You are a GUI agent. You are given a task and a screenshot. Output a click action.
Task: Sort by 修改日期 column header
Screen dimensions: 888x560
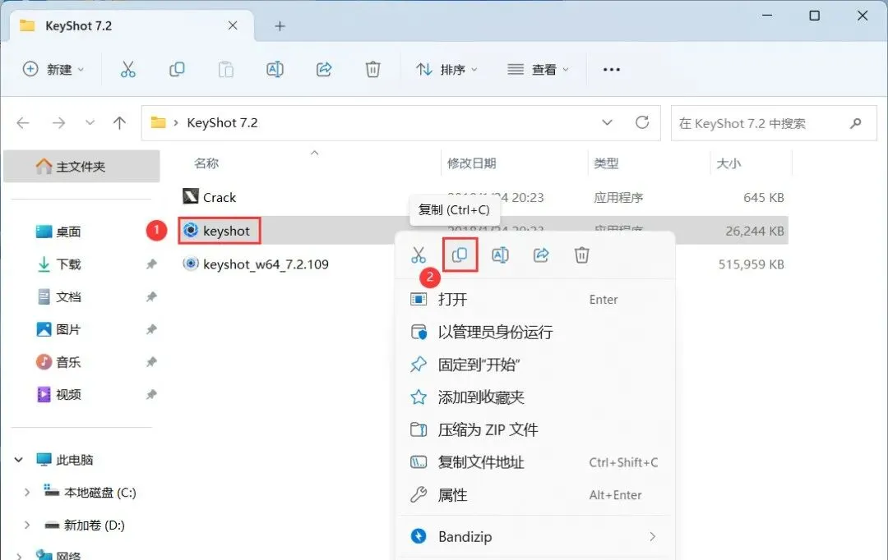click(x=471, y=163)
